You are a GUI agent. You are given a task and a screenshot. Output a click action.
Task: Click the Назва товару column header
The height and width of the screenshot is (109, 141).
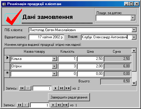click(x=34, y=52)
